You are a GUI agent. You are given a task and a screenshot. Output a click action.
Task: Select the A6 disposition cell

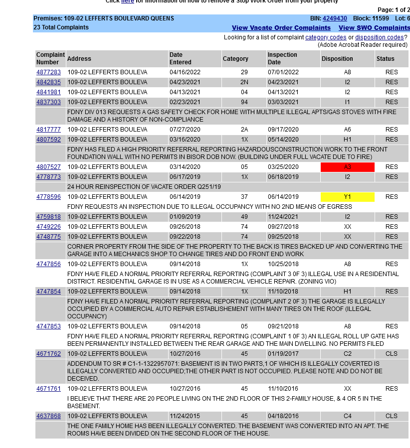(x=347, y=130)
